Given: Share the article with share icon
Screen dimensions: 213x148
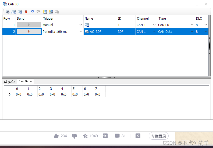Looking at the screenshot, I should (x=138, y=136).
